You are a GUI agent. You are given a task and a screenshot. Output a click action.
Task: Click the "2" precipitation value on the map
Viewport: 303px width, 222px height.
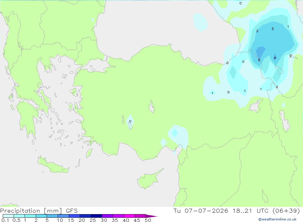pyautogui.click(x=257, y=31)
